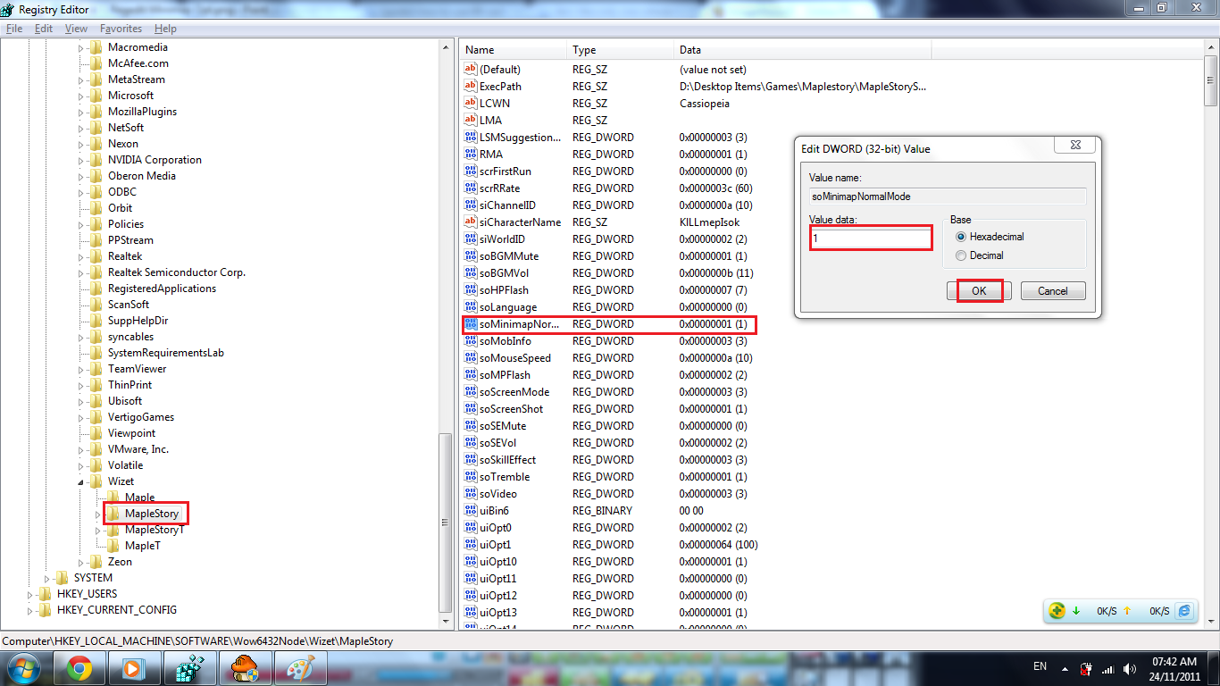1220x686 pixels.
Task: Click the NVIDIA Corporation folder icon
Action: (96, 160)
